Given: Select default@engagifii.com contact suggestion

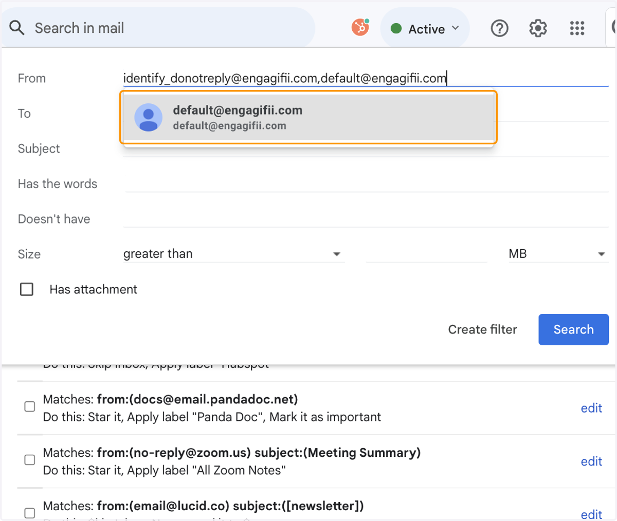Looking at the screenshot, I should click(308, 118).
